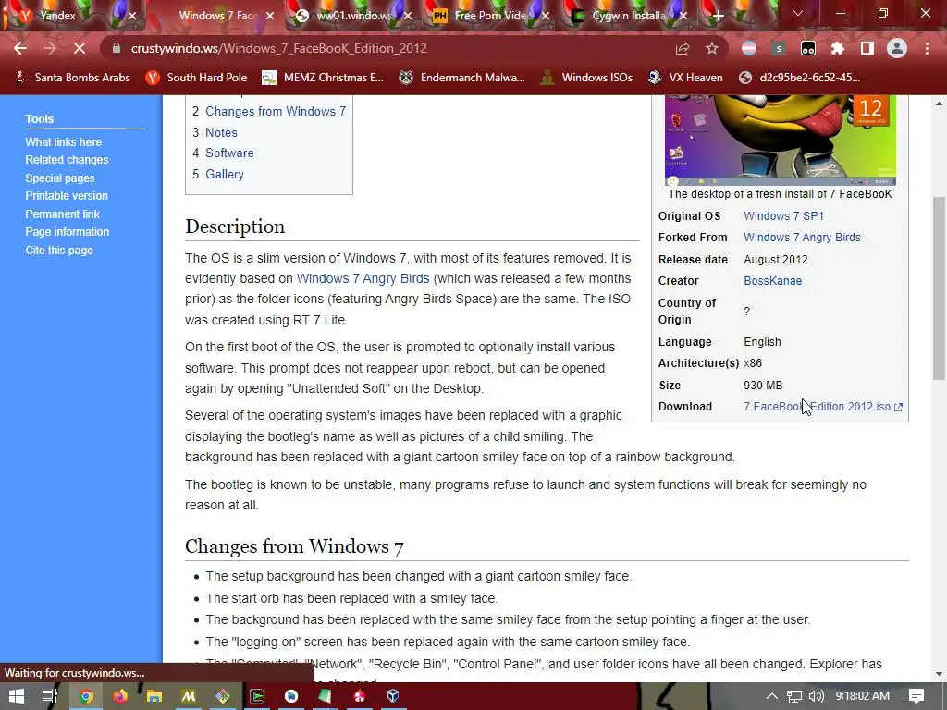This screenshot has width=947, height=710.
Task: Bookmark this page with the star
Action: click(x=712, y=48)
